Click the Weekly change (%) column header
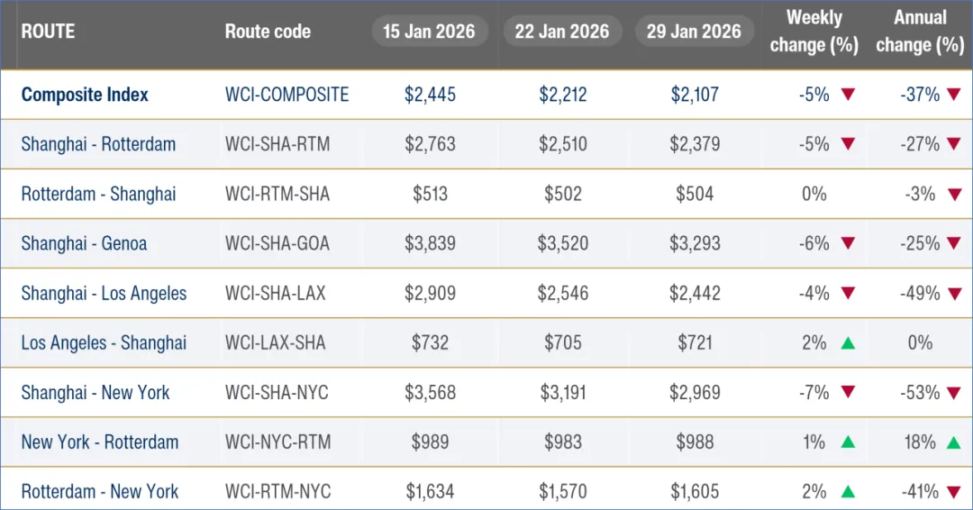This screenshot has height=510, width=973. (x=814, y=32)
